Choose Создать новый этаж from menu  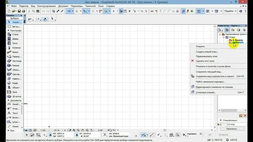[219, 52]
